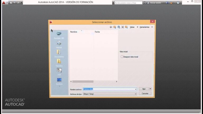This screenshot has width=203, height=114.
Task: Select the Escritorio shortcut
Action: [59, 80]
